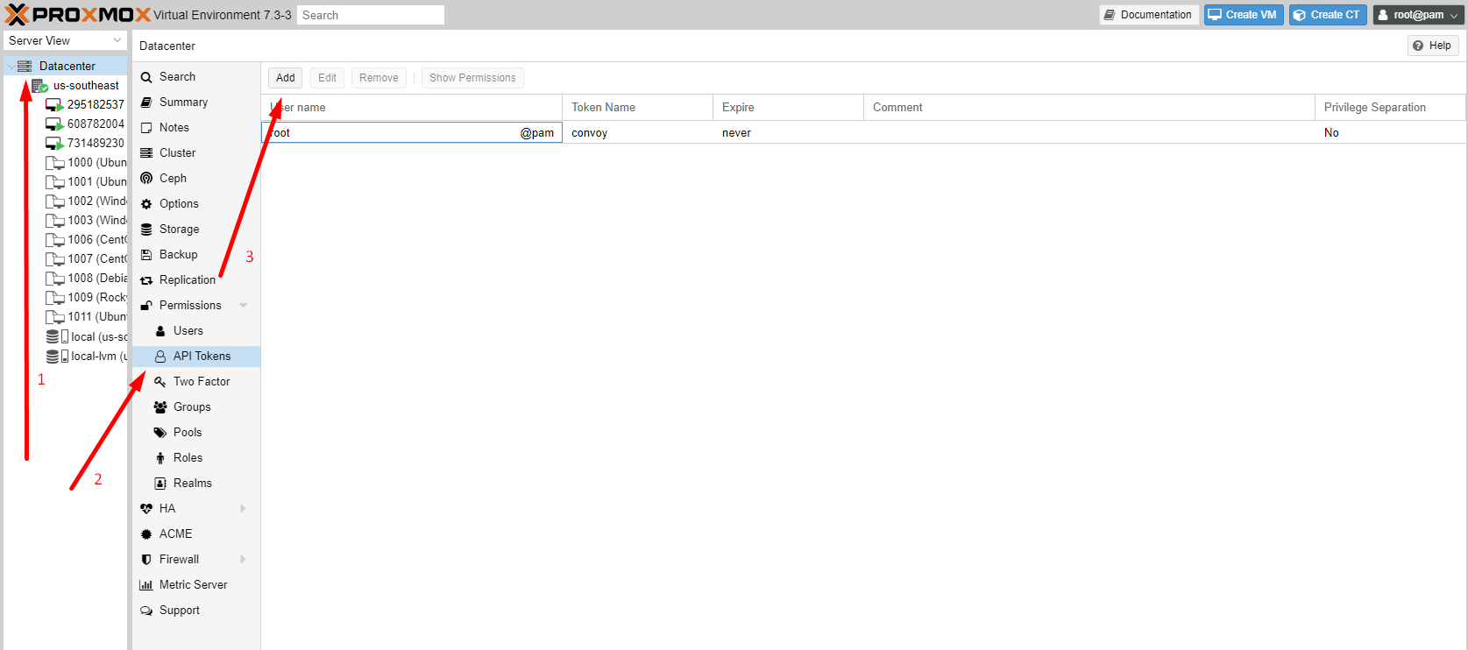Sort by Privilege Separation column header

pyautogui.click(x=1390, y=107)
